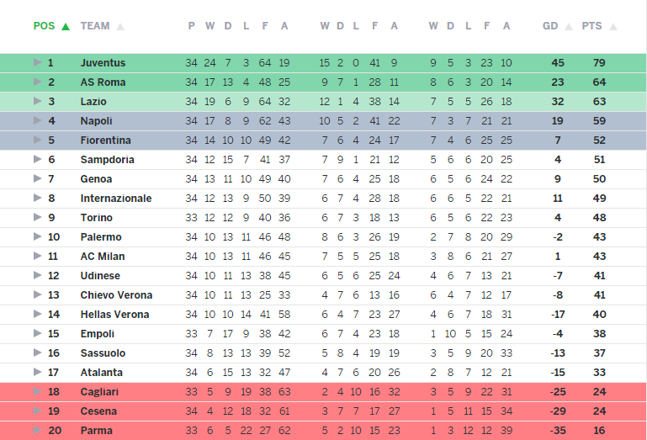Sort by TEAM column arrow

point(120,27)
